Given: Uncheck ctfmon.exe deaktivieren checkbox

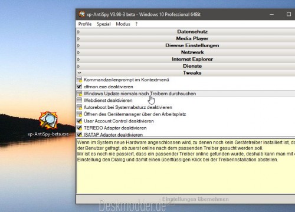Looking at the screenshot, I should tap(79, 87).
